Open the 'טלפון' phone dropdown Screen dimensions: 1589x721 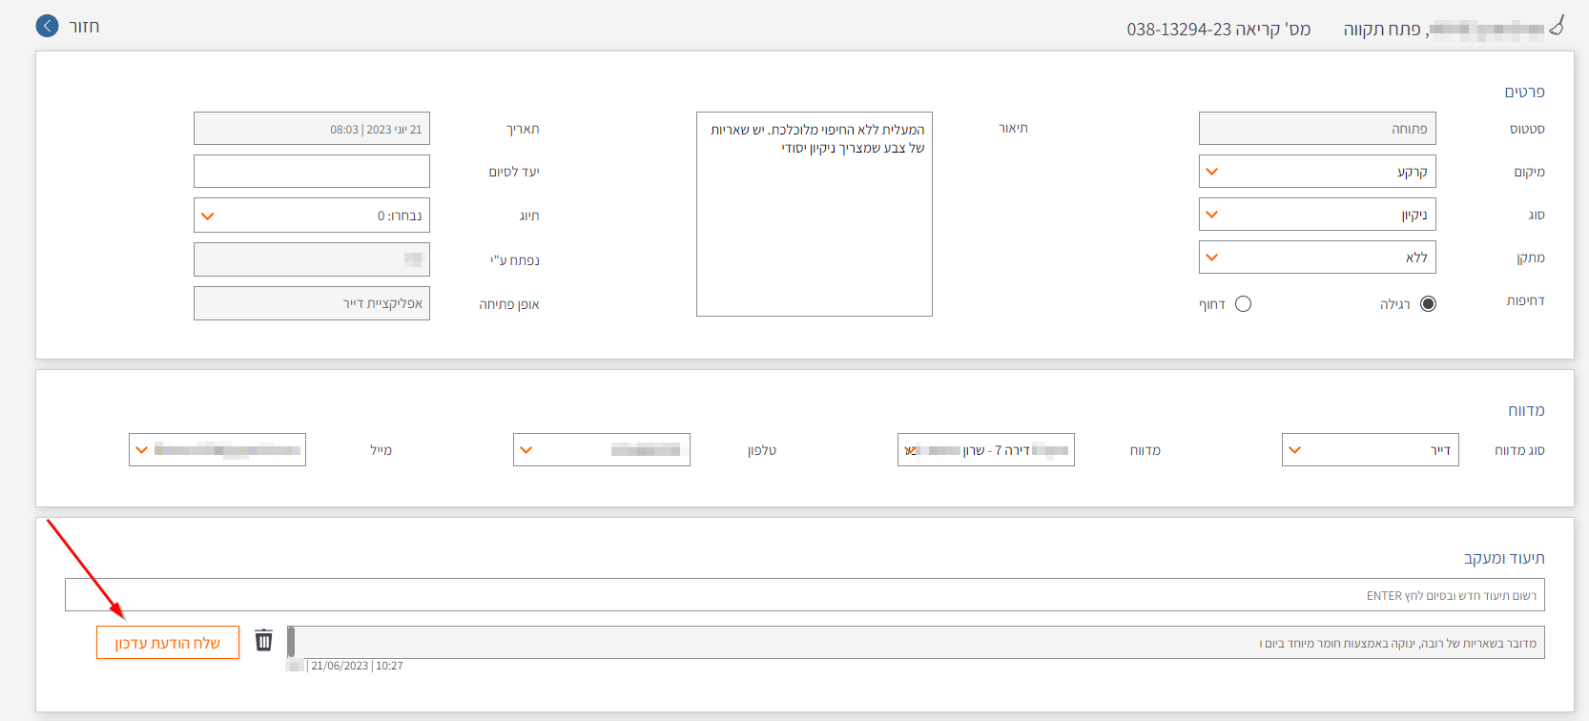601,450
